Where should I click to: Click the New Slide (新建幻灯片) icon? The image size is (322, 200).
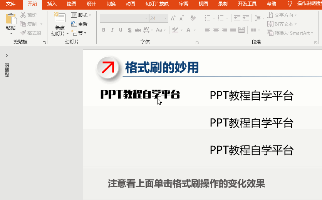(60, 17)
